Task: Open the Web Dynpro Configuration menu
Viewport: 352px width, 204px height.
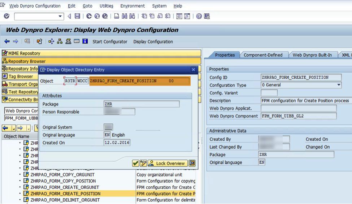Action: [x=35, y=6]
